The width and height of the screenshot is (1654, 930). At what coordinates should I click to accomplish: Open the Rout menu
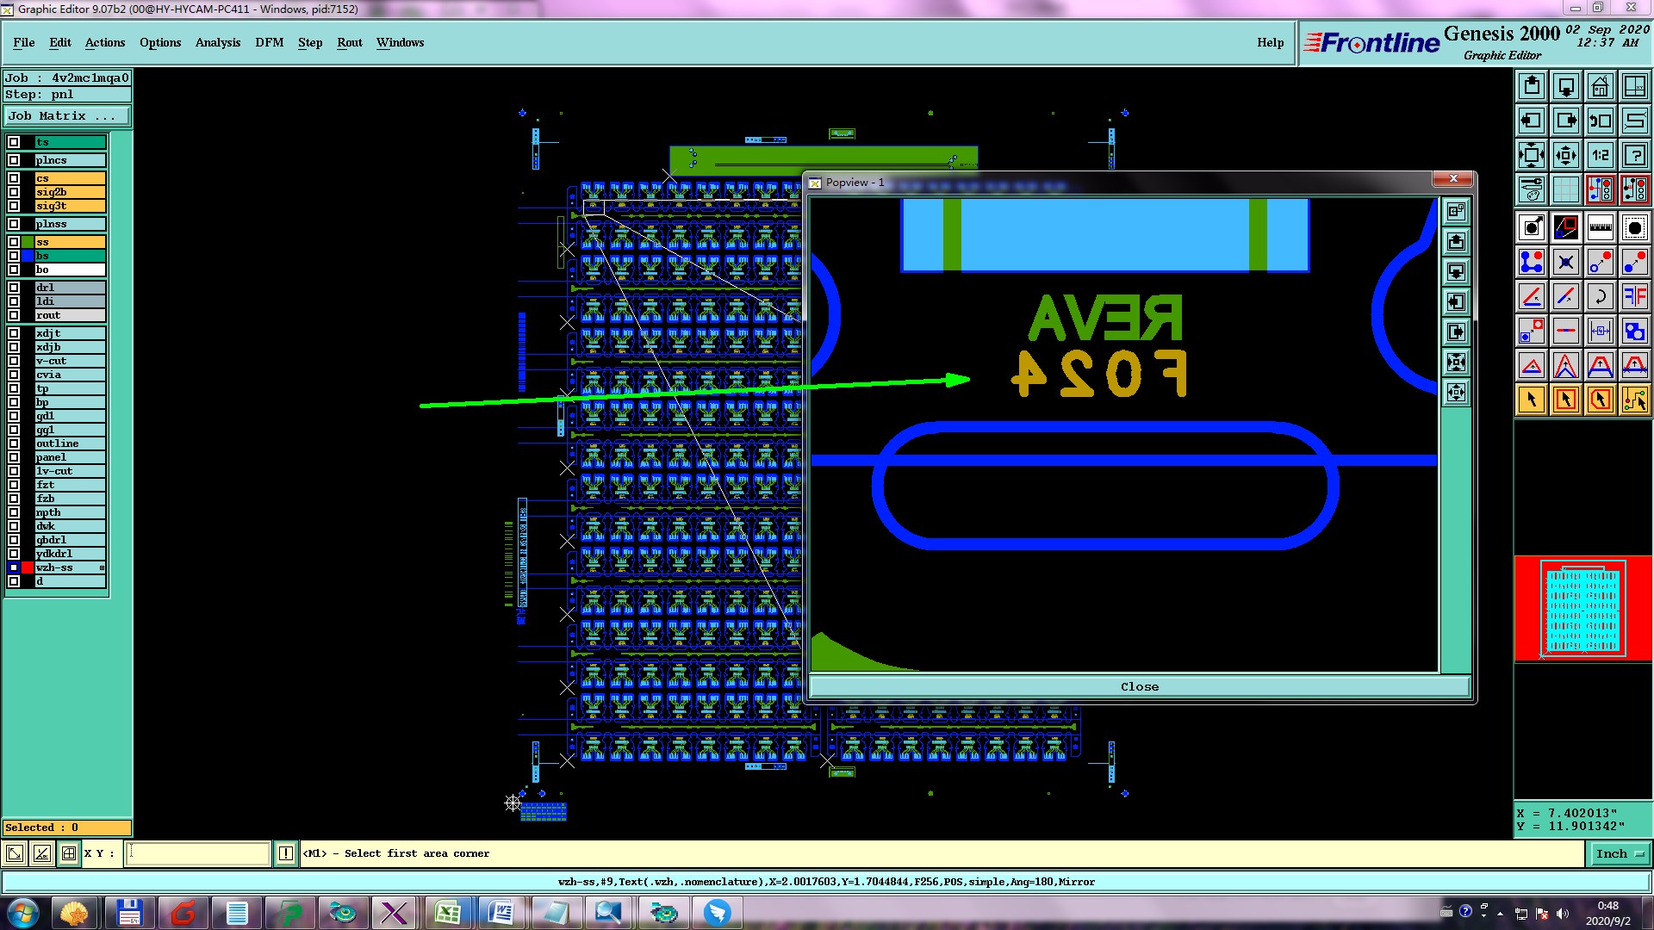pos(349,42)
